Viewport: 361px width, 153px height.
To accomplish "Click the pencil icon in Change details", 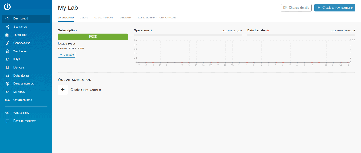I will tap(285, 8).
